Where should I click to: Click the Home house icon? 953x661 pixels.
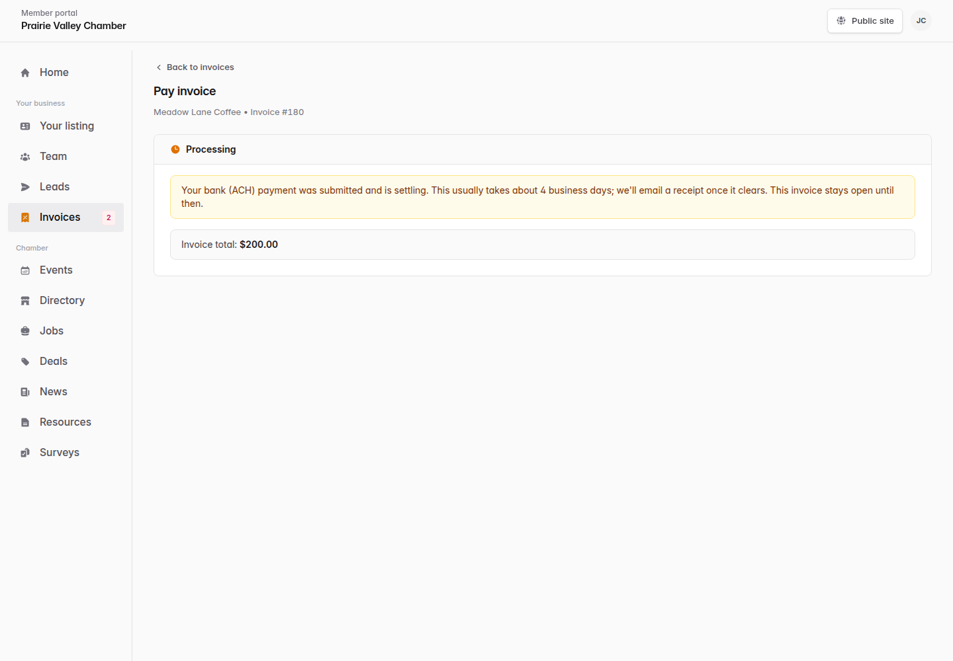pos(25,73)
